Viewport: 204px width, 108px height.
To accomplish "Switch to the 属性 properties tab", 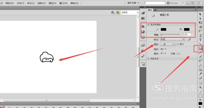I will [x=150, y=10].
